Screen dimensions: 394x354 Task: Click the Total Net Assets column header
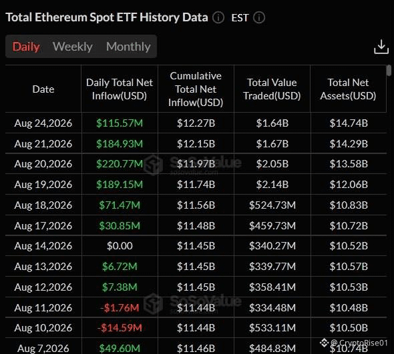point(348,89)
